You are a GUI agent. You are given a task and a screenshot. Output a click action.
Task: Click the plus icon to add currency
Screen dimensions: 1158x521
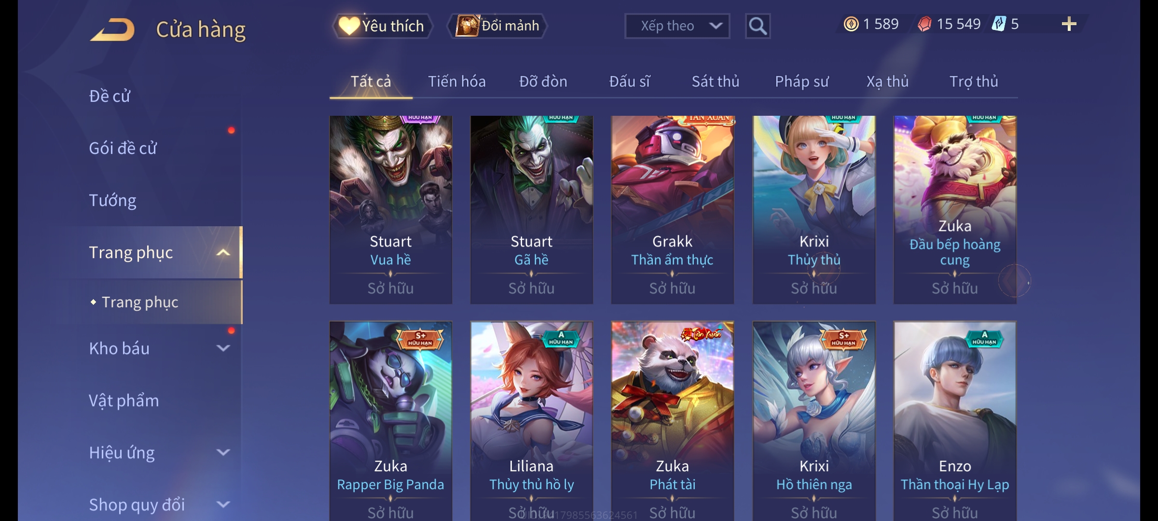click(x=1069, y=24)
